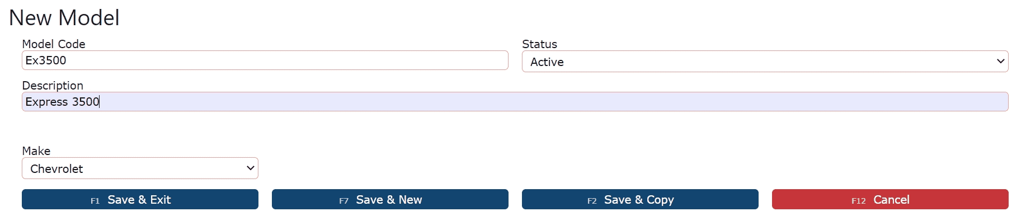
Task: Click the chevron arrow of the Status select
Action: (1000, 62)
